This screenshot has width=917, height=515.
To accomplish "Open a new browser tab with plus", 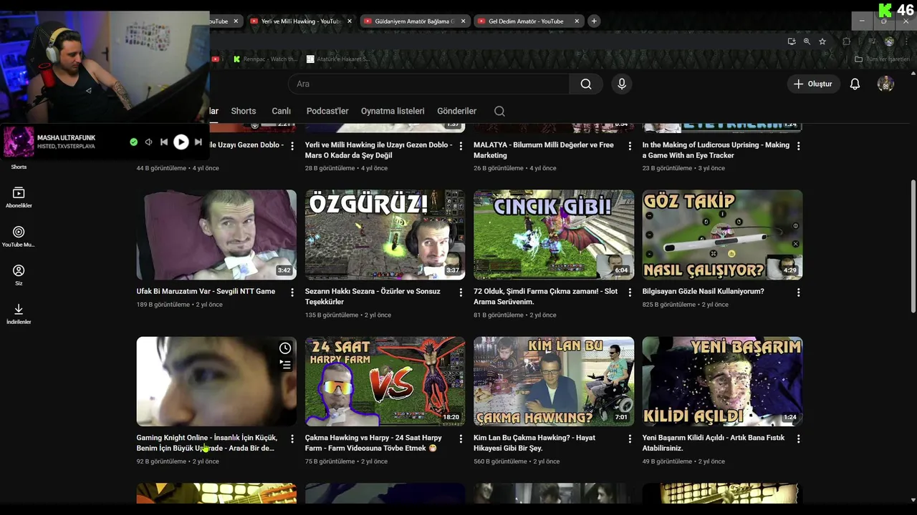I will 594,21.
